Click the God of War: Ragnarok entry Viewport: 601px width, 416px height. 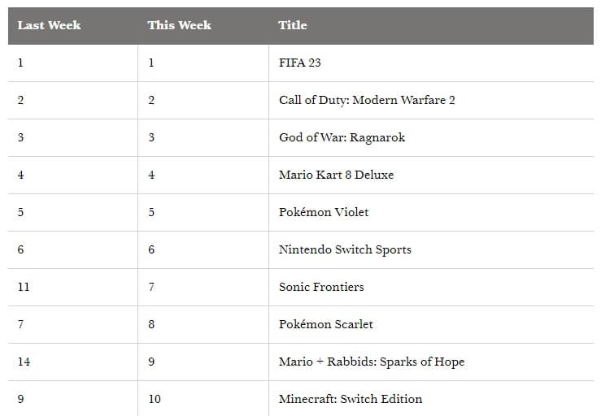coord(342,137)
